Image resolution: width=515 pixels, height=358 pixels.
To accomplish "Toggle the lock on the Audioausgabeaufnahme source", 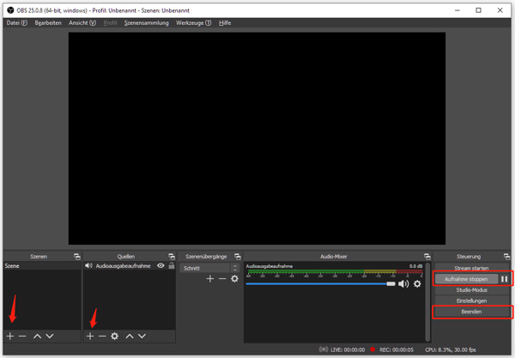I will tap(172, 265).
